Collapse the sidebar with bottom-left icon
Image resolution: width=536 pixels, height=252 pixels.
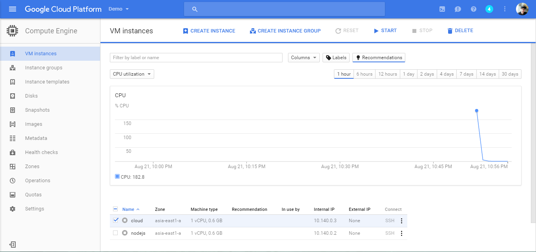click(13, 244)
